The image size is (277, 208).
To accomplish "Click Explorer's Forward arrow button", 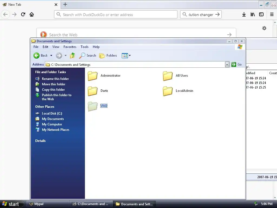I will click(59, 56).
